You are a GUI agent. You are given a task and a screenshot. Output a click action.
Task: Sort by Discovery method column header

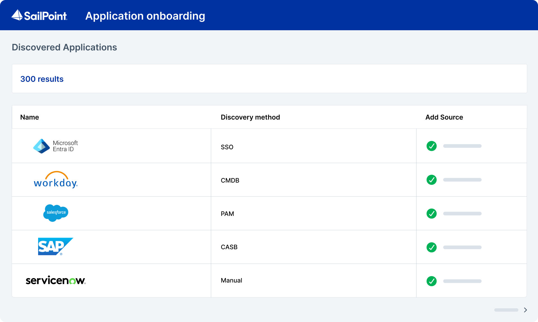(250, 117)
